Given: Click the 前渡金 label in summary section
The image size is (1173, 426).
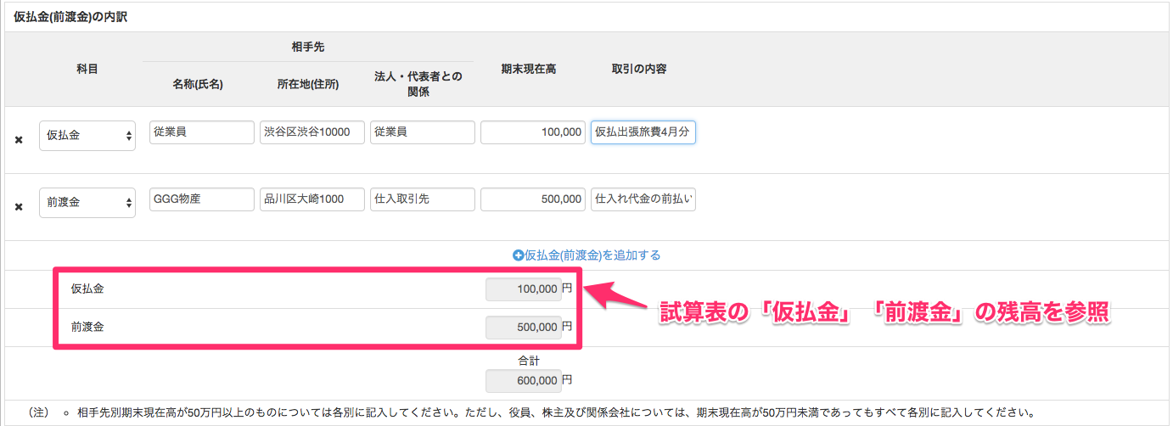Looking at the screenshot, I should point(87,326).
